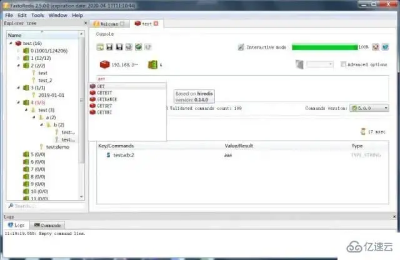Image resolution: width=400 pixels, height=260 pixels.
Task: Click the green database icon in the console
Action: point(152,64)
